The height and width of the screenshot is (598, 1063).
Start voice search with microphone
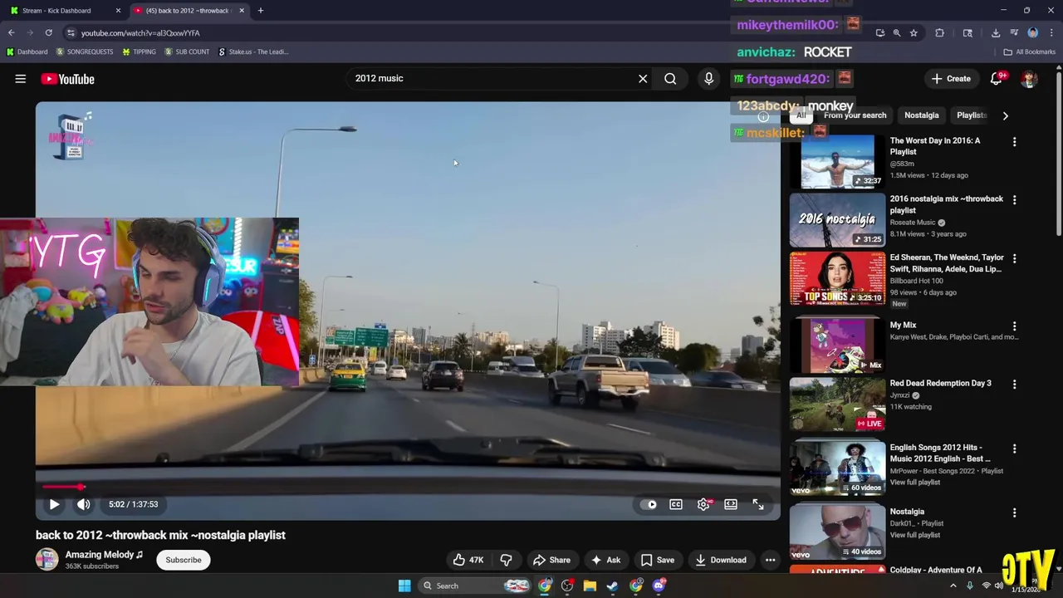coord(708,79)
